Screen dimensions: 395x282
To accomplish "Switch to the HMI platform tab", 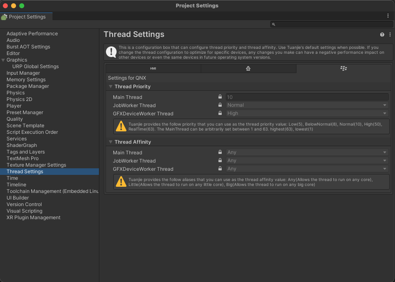I will pos(153,69).
